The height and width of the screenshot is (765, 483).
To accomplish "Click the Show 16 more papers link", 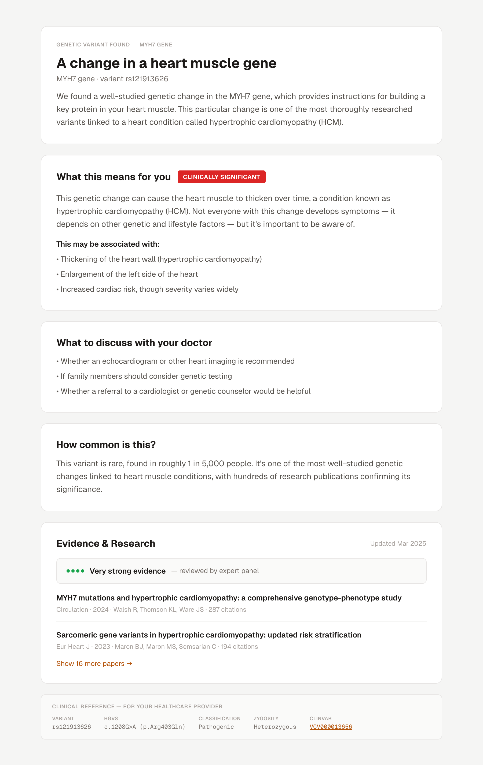I will point(94,664).
